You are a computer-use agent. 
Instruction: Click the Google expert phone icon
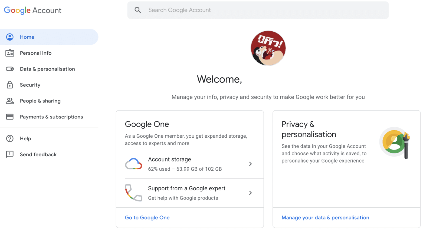pos(133,193)
